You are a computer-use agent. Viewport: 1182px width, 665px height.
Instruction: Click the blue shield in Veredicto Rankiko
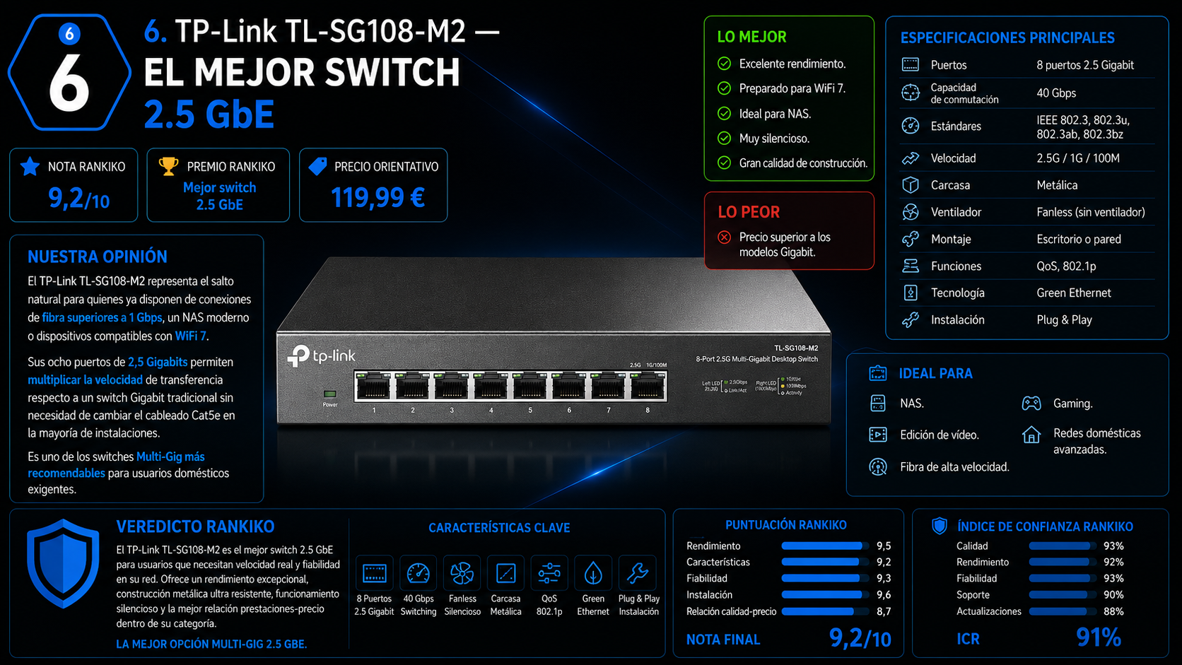coord(63,563)
